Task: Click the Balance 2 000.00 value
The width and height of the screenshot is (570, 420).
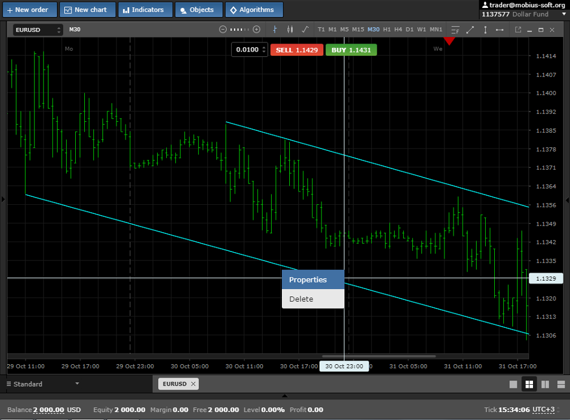Action: coord(49,410)
